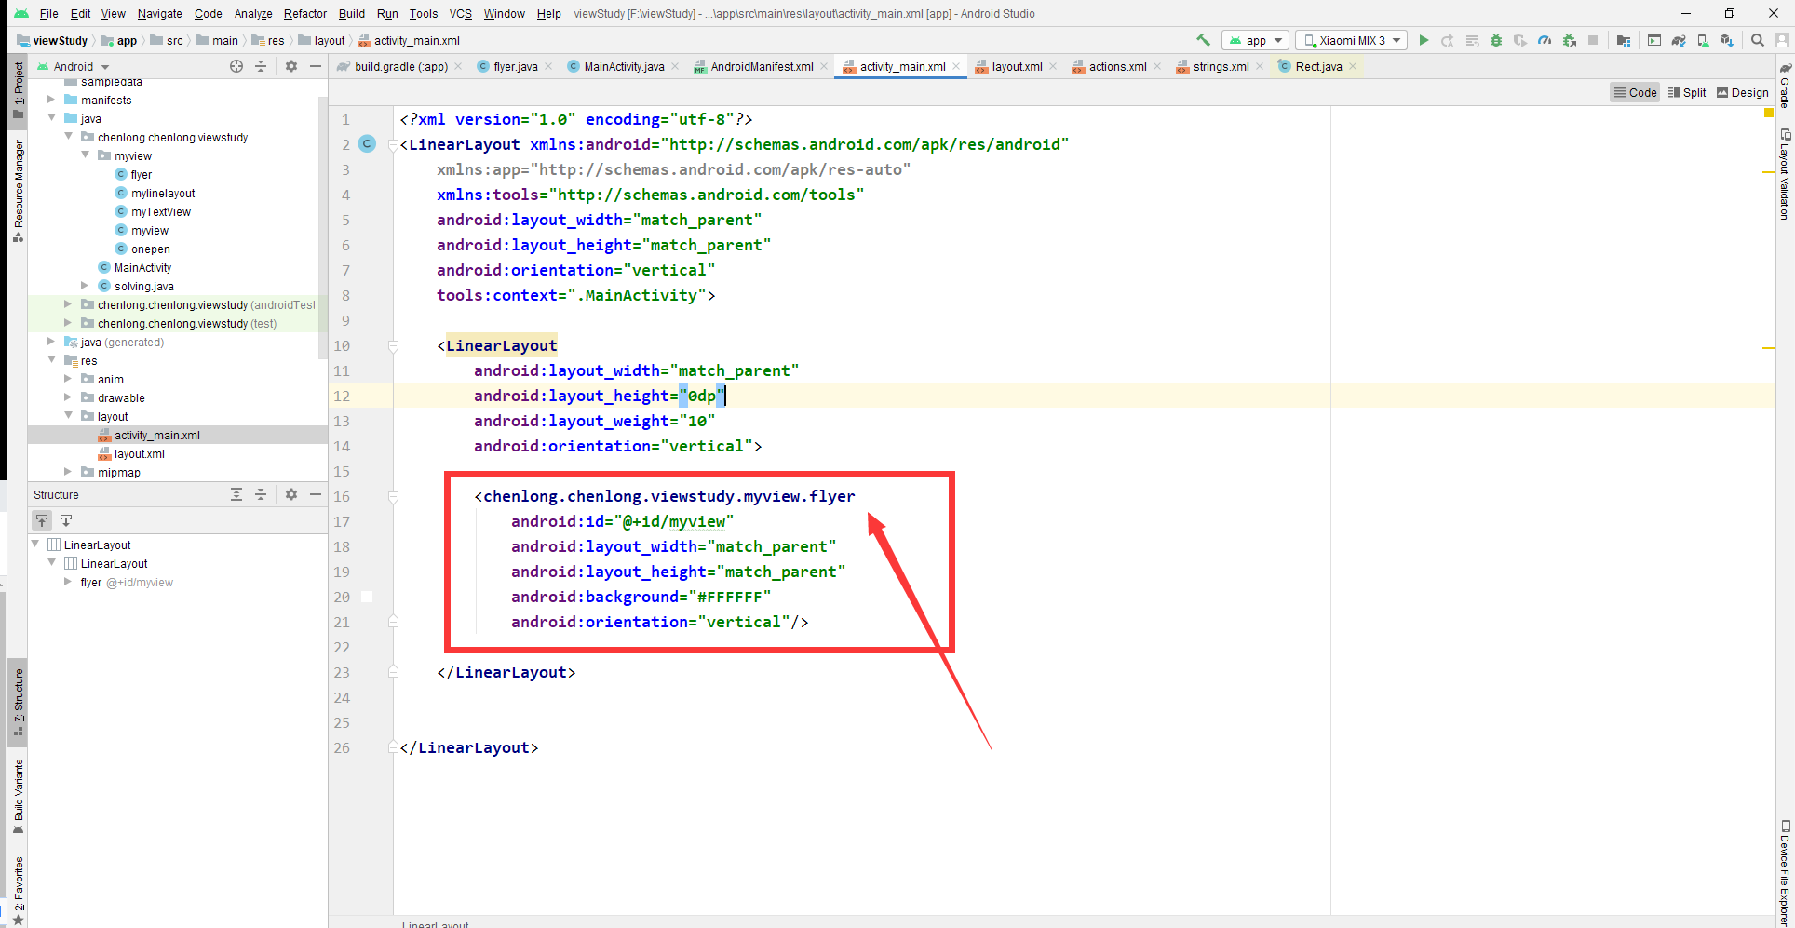Screen dimensions: 1795x928
Task: Hide the Structure panel with minus icon
Action: pos(316,494)
